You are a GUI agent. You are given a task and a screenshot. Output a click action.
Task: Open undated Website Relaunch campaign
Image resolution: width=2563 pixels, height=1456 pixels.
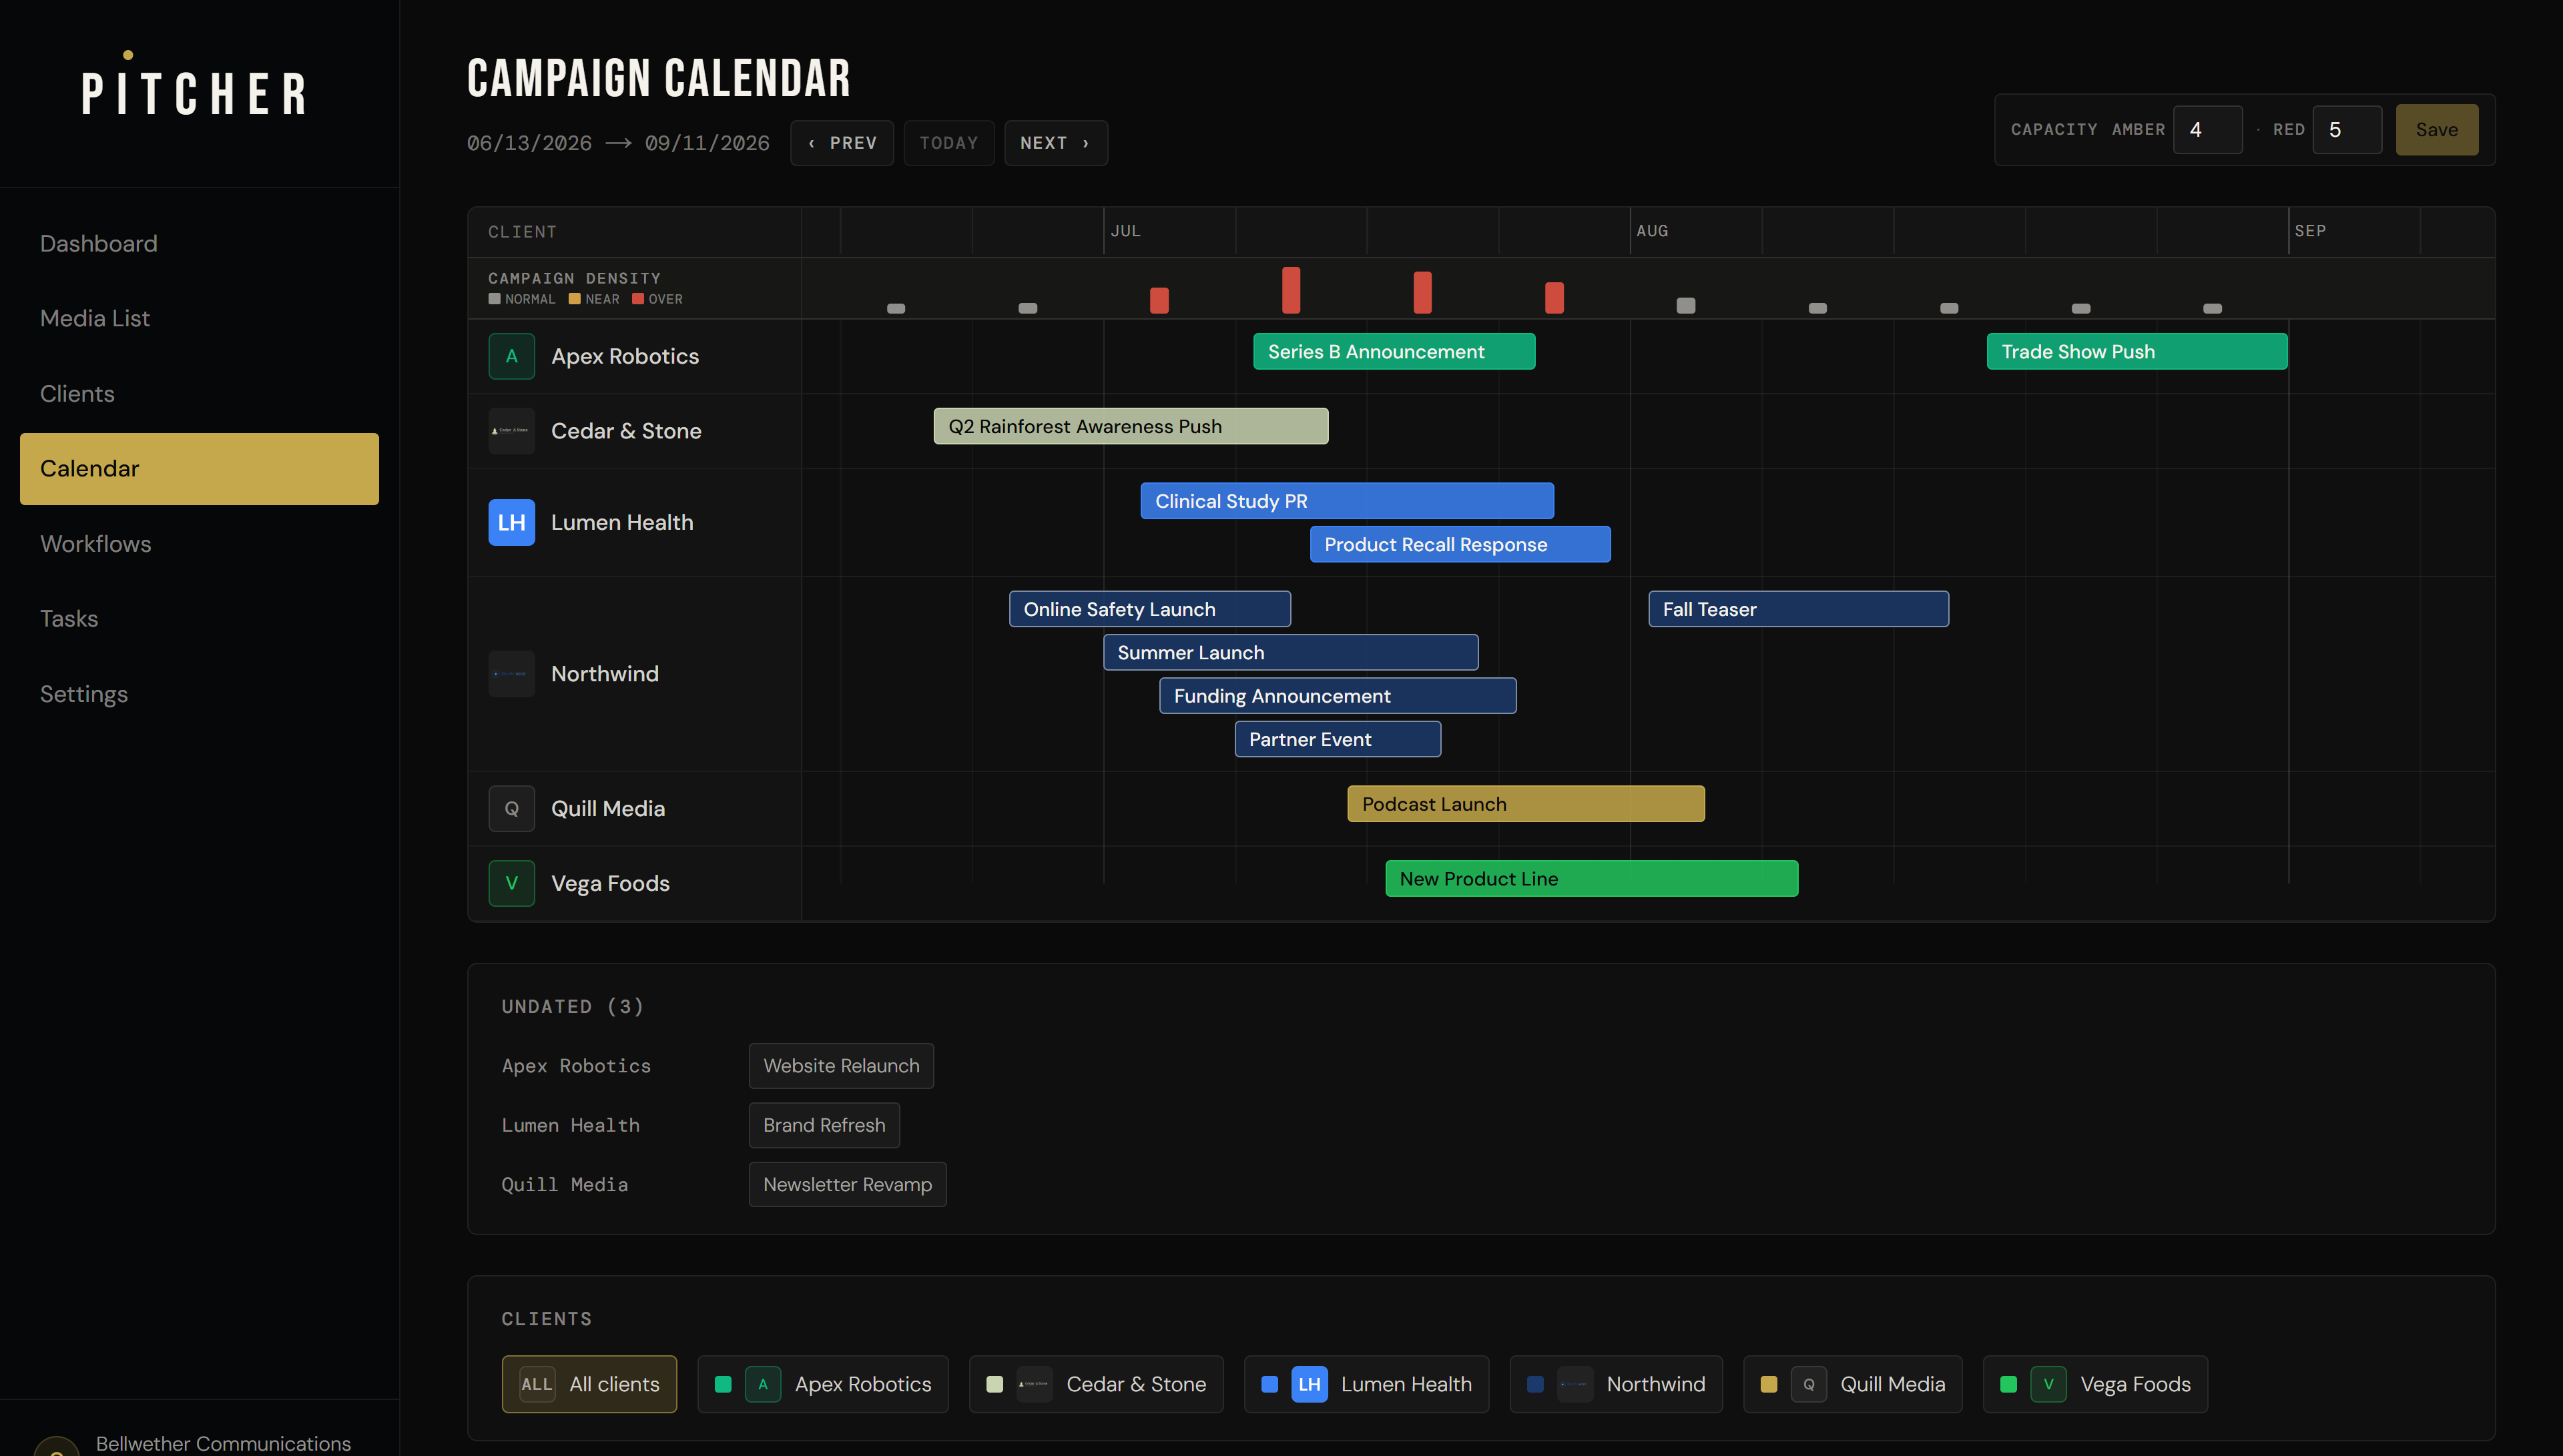pyautogui.click(x=841, y=1066)
